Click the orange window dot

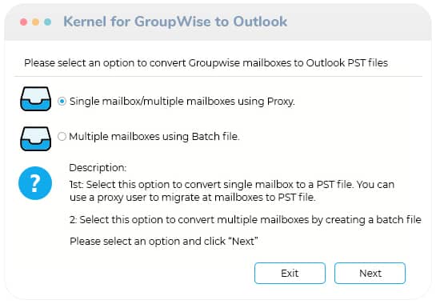coord(35,22)
